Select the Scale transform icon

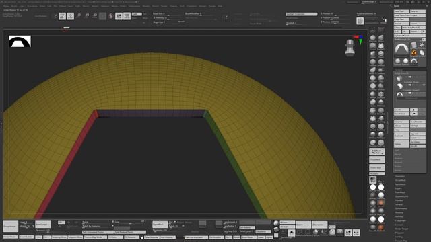(87, 15)
